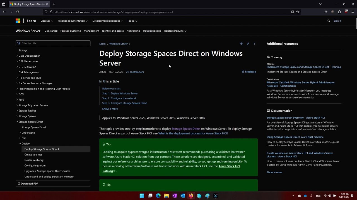The image size is (357, 200).
Task: Click the Windows Server breadcrumb link
Action: pos(119,44)
